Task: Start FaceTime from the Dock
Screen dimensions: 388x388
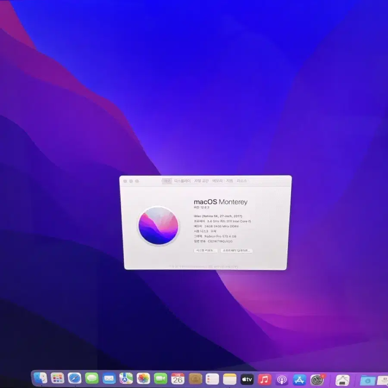Action: coord(161,379)
